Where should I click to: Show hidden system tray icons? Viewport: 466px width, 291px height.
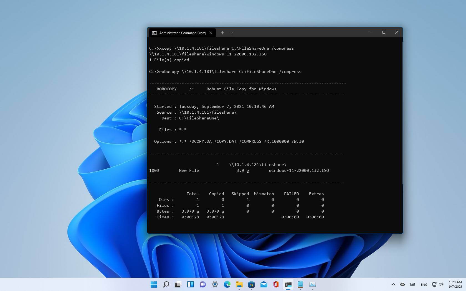393,285
